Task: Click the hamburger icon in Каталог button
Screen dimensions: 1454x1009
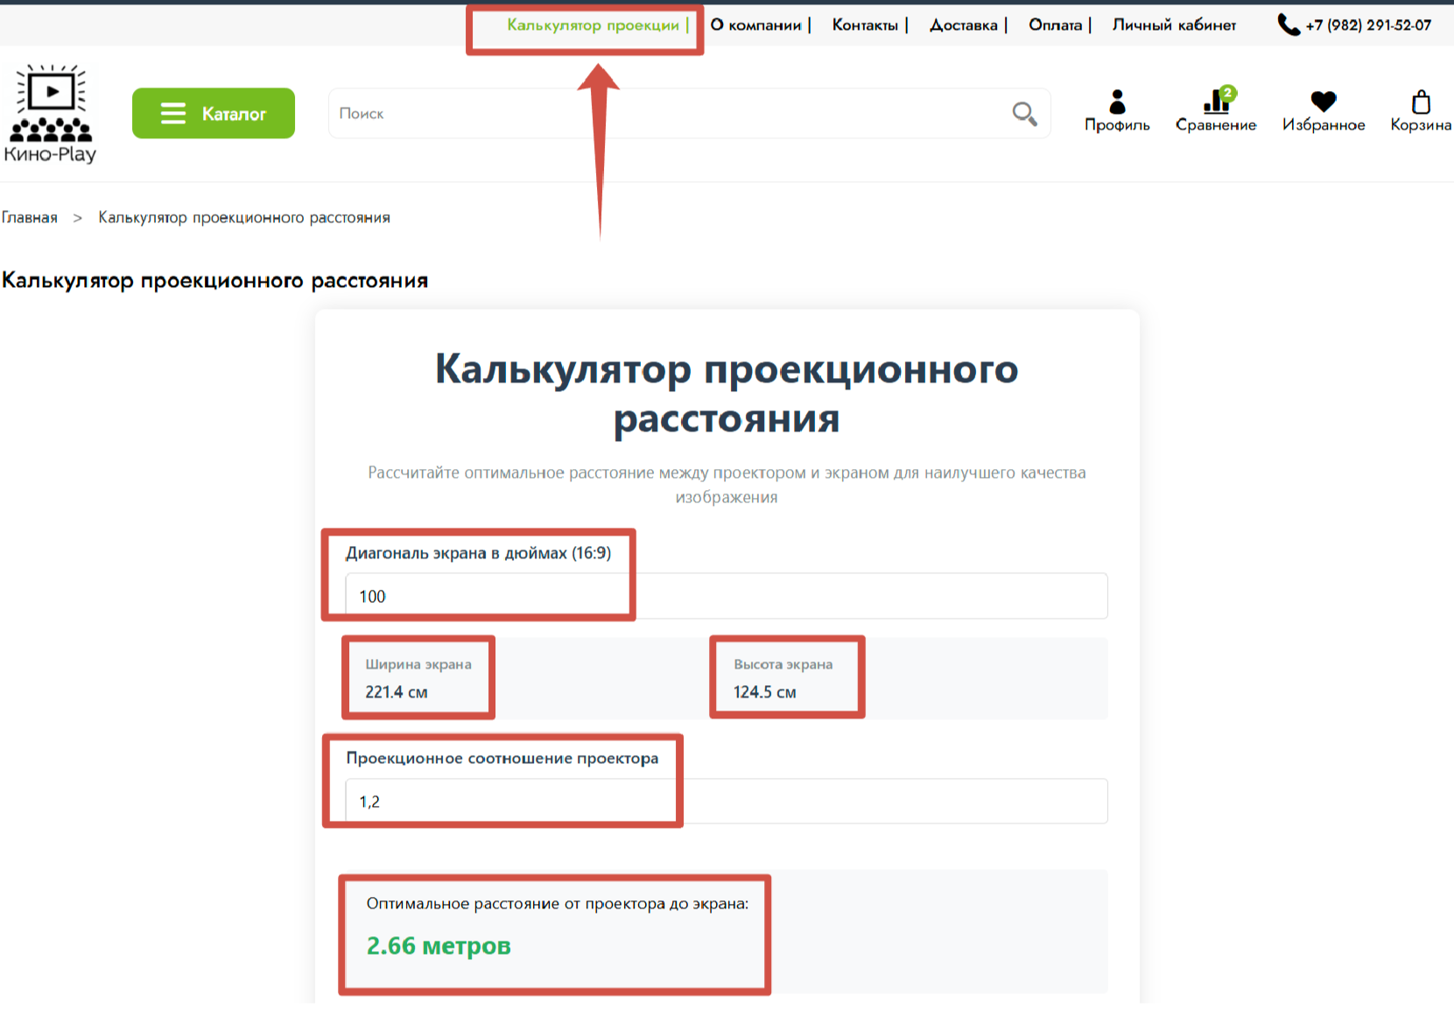Action: pos(173,114)
